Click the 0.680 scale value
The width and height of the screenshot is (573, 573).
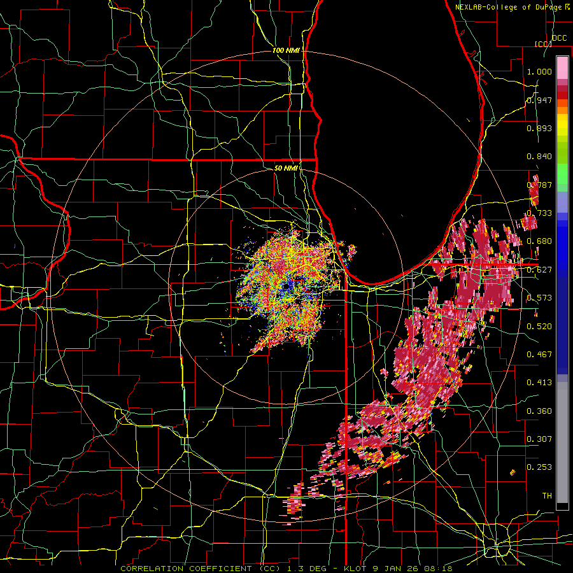[539, 241]
